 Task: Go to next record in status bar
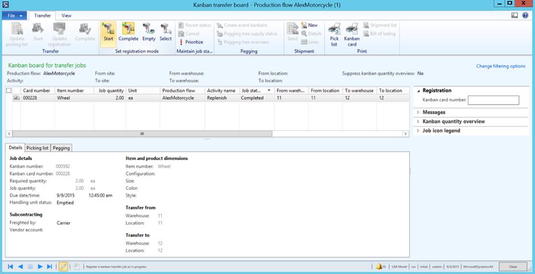(40, 267)
